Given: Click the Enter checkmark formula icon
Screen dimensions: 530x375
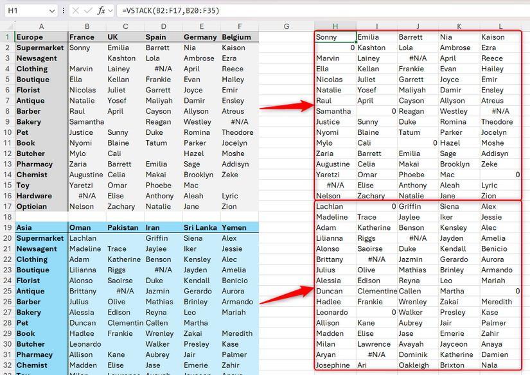Looking at the screenshot, I should [88, 11].
